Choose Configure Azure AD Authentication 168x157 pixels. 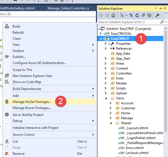tap(50, 63)
